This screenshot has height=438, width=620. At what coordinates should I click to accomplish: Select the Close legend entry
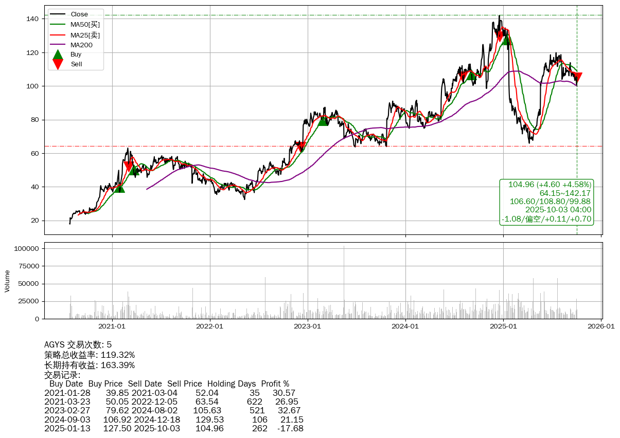[79, 14]
